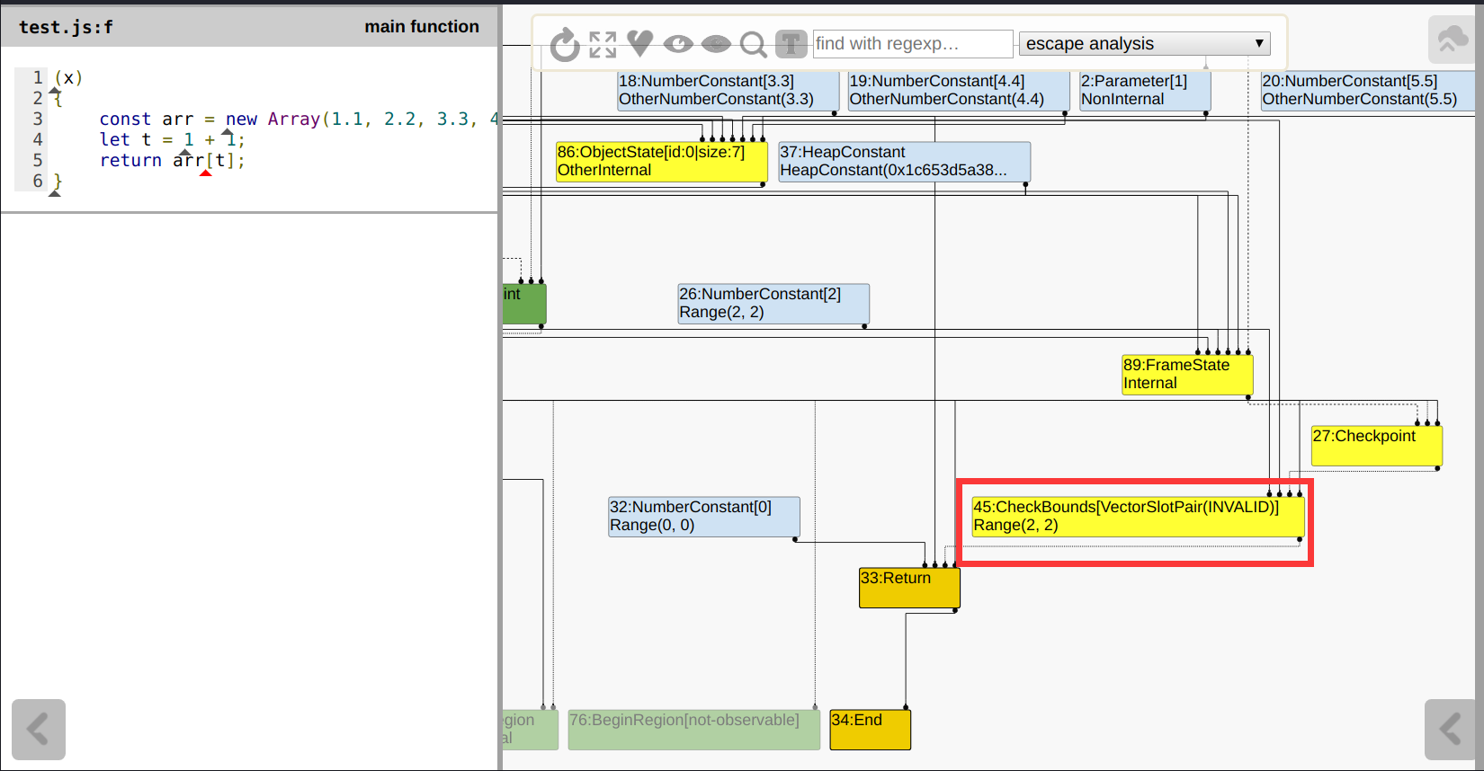Click the relayout graph circular arrow icon

(x=565, y=44)
